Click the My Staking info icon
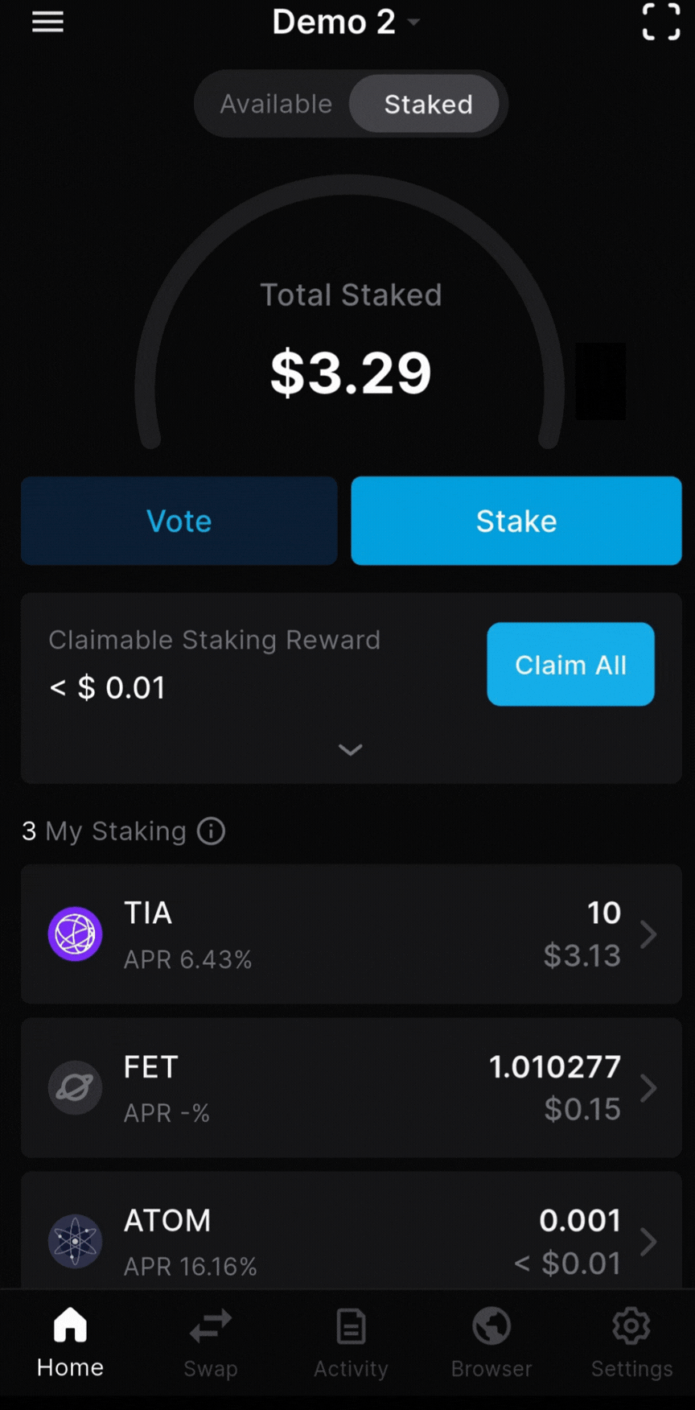695x1410 pixels. tap(211, 831)
